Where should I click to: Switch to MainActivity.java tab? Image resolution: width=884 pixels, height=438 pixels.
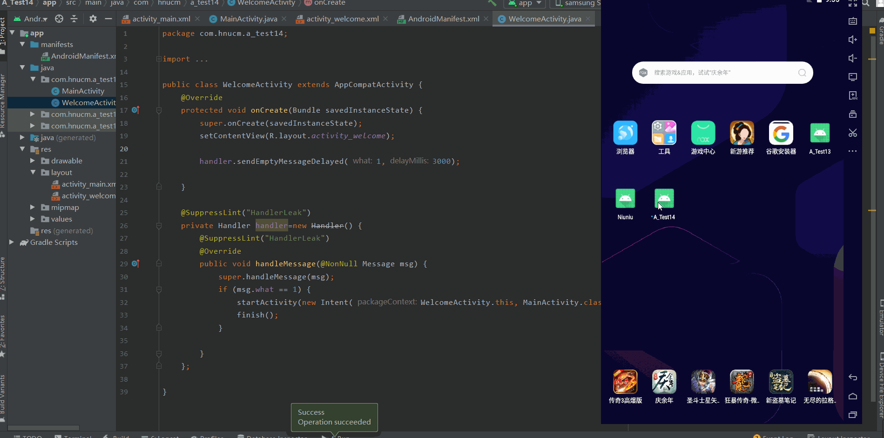pyautogui.click(x=248, y=19)
